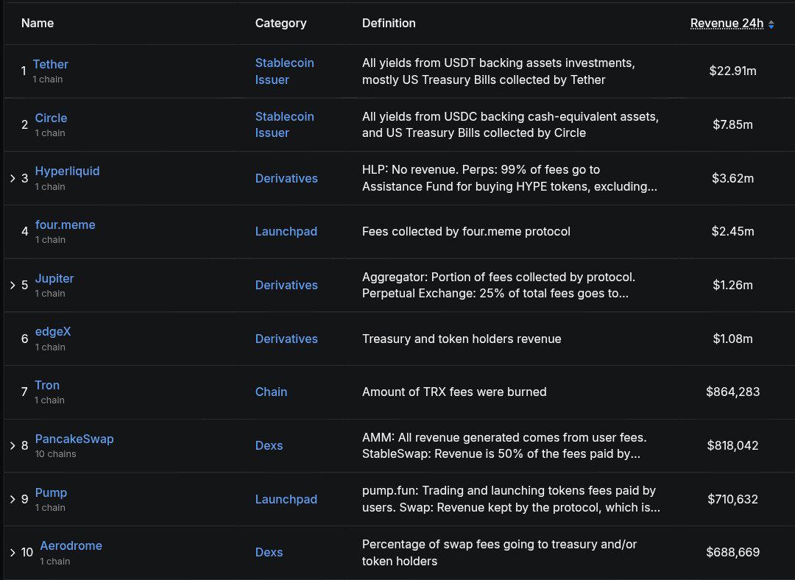Click the Derivatives category for Jupiter
The image size is (795, 580).
tap(286, 285)
